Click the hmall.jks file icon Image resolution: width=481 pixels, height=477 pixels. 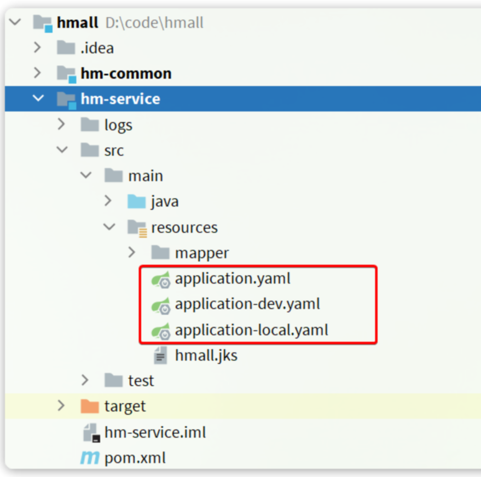(161, 356)
